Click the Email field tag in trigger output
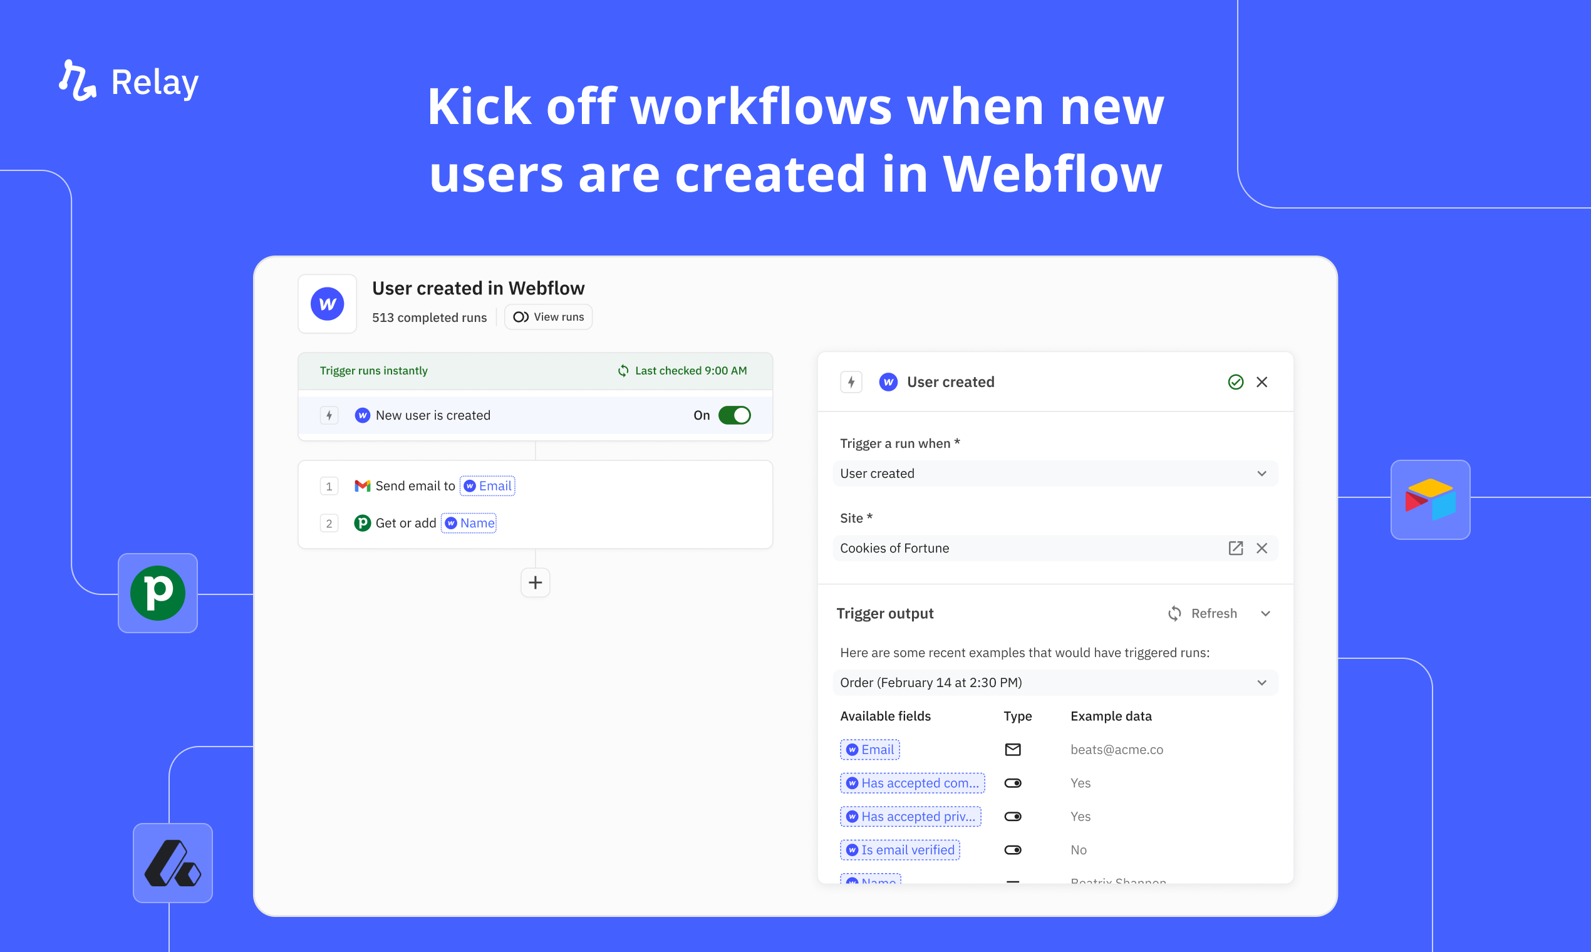Screen dimensions: 1591x952 [x=870, y=749]
